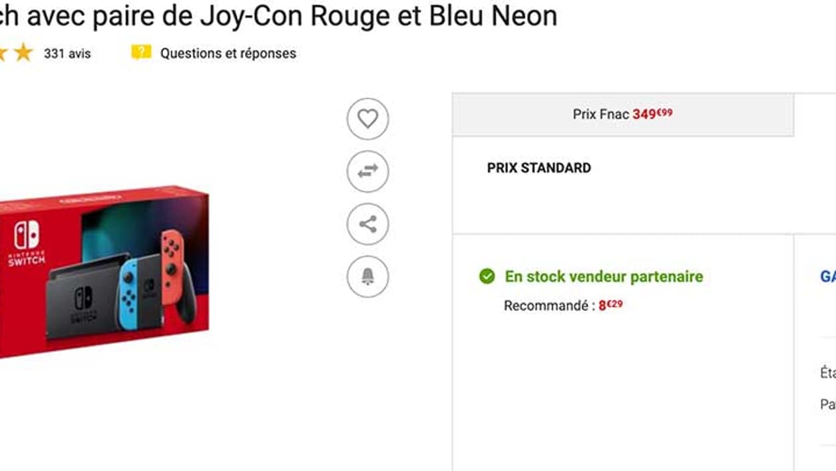Click the yellow question mark badge
Screen dimensions: 836x471
point(140,53)
